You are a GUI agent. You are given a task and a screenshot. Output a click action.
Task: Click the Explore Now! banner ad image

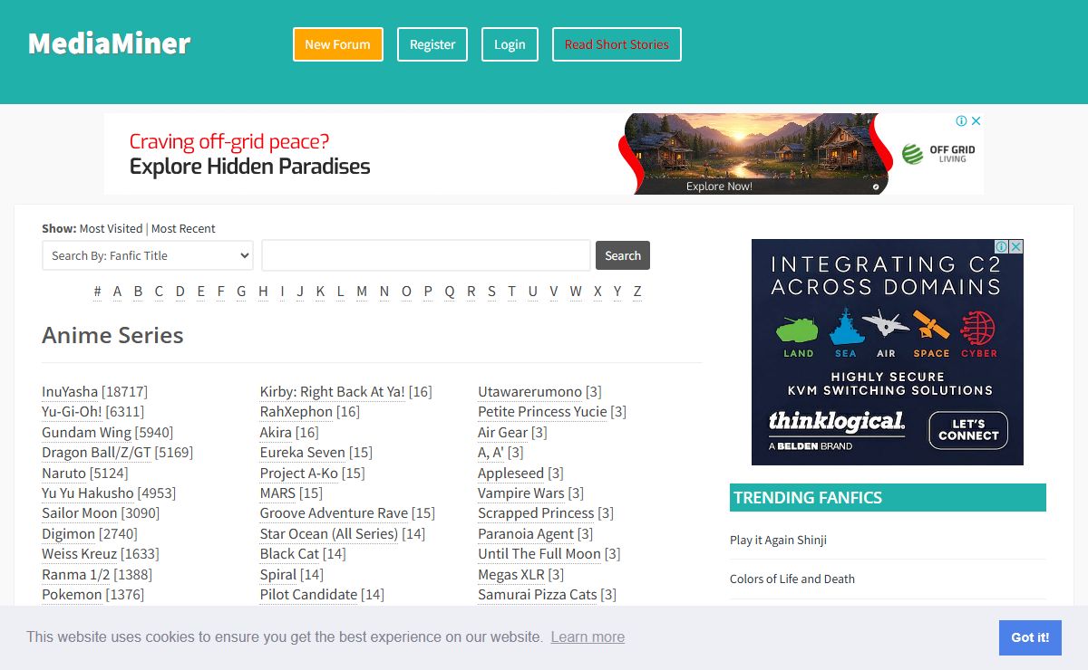(754, 153)
